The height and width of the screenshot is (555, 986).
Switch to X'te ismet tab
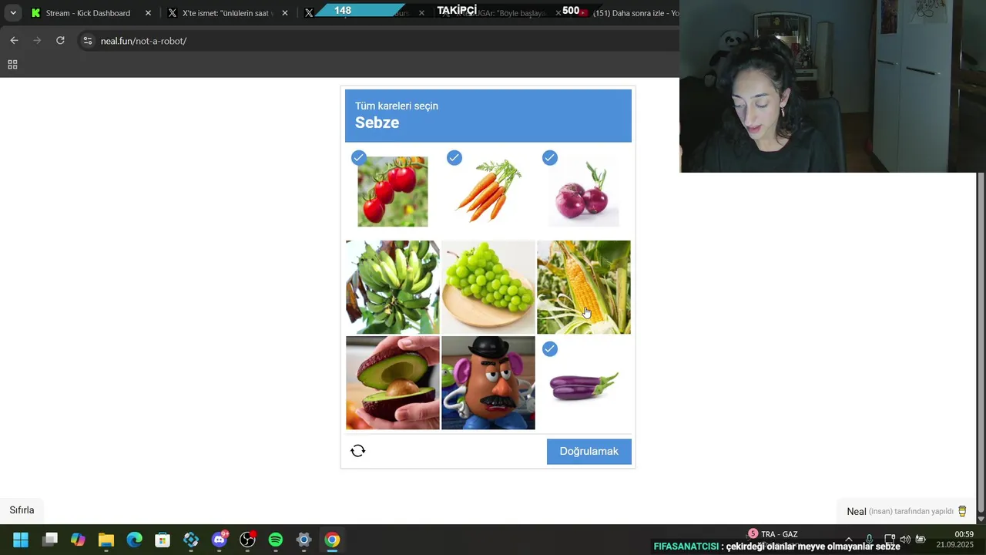[x=227, y=13]
